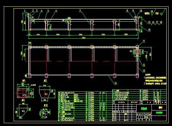Screen dimensions: 172x126
Task: Select parts list row 20 in the table
Action: click(x=85, y=93)
